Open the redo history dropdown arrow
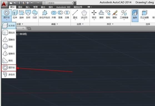 [41, 3]
